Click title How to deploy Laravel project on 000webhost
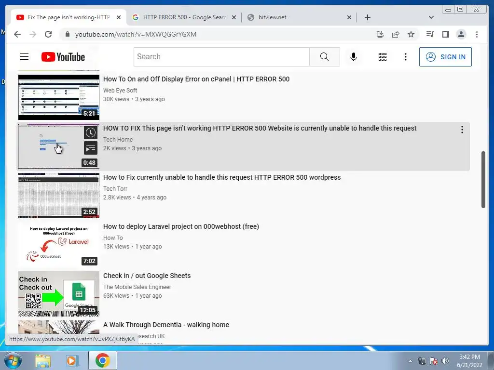The image size is (494, 370). pyautogui.click(x=181, y=226)
